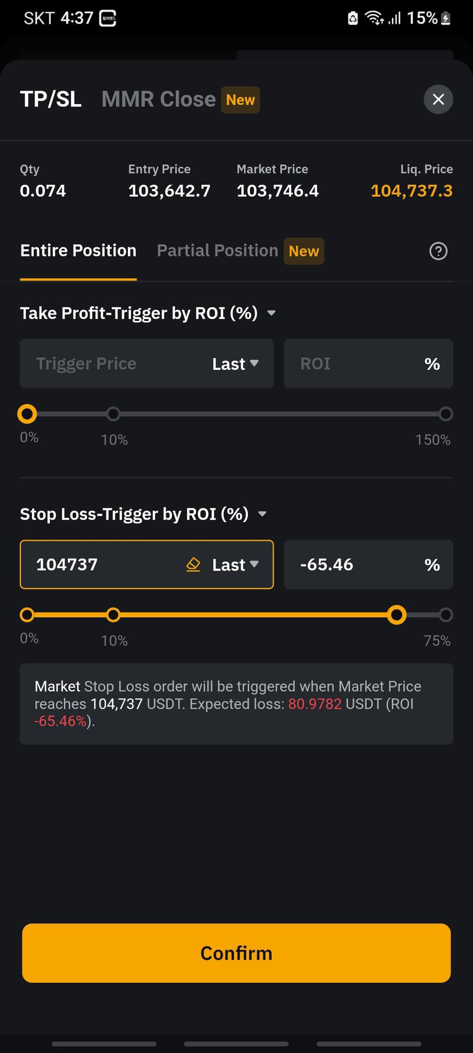The image size is (473, 1053).
Task: Set take profit slider to 10% marker
Action: pos(113,414)
